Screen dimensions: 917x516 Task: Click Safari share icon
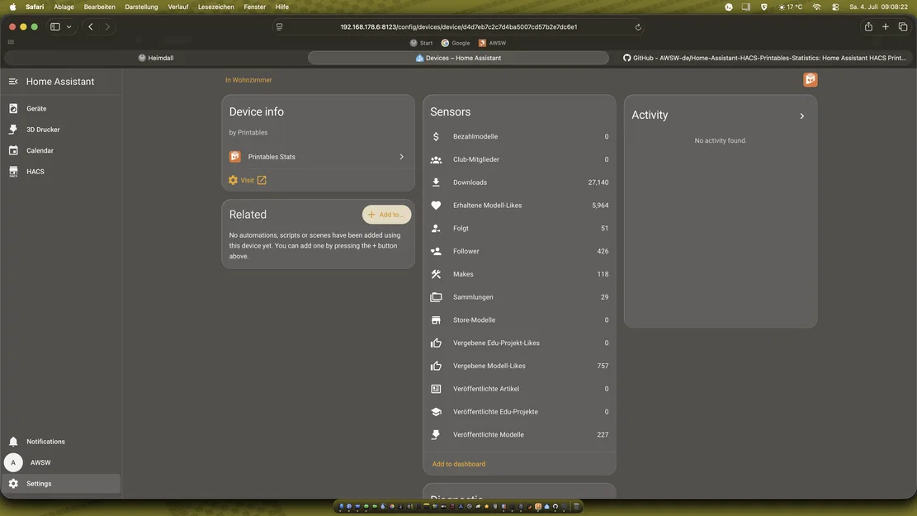click(868, 27)
